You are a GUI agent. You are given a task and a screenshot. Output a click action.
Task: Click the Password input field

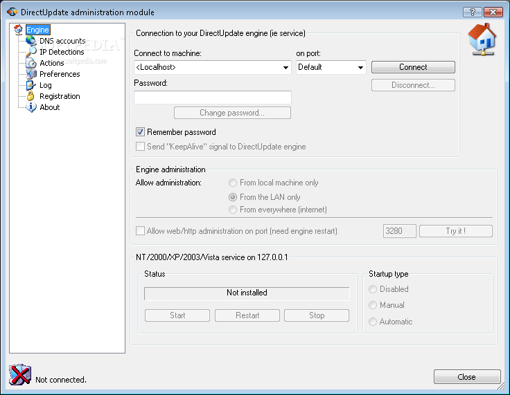(x=212, y=98)
